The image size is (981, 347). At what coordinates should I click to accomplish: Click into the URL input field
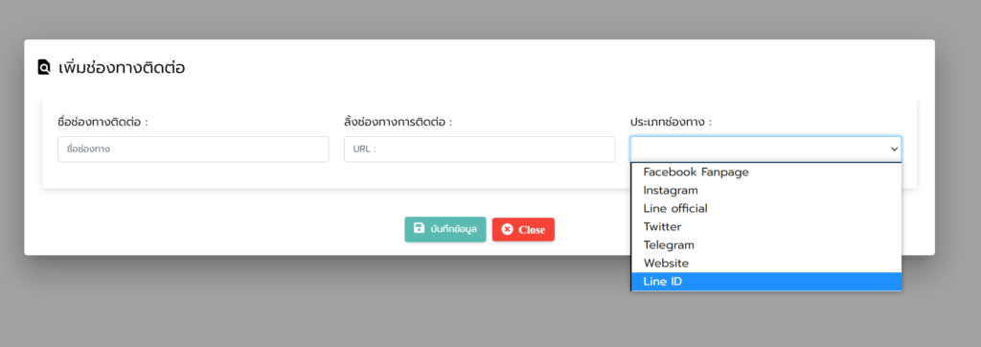479,150
